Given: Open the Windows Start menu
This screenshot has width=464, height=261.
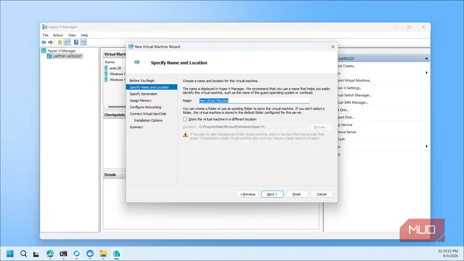Looking at the screenshot, I should click(10, 254).
